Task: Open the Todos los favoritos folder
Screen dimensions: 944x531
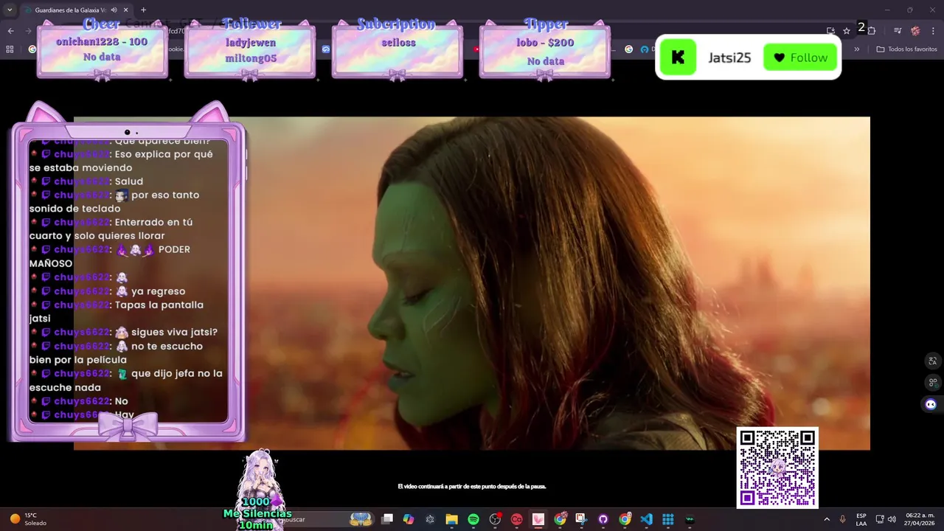Action: point(907,49)
